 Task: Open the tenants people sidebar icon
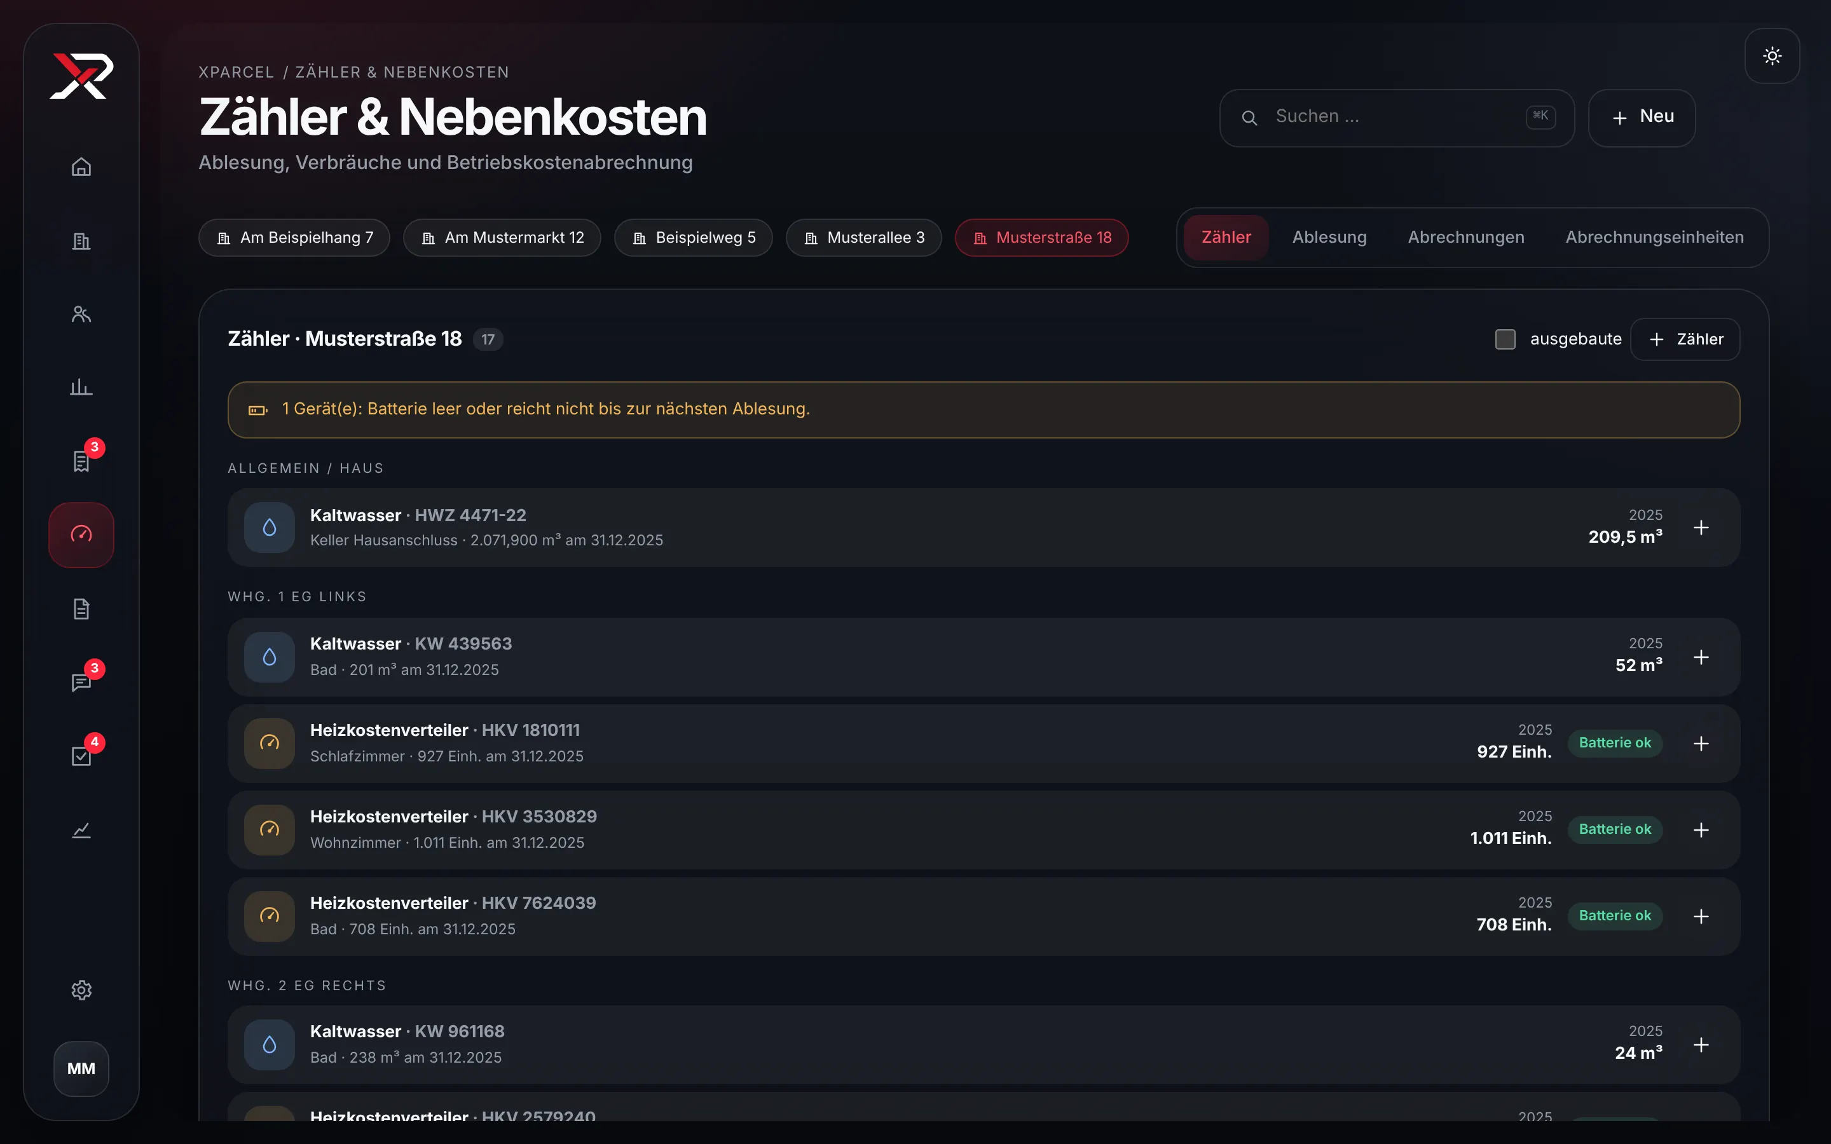pyautogui.click(x=81, y=314)
